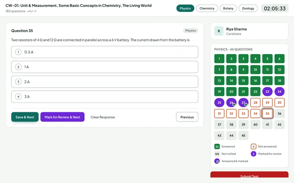
Task: Go to answered question 12
Action: (x=279, y=70)
